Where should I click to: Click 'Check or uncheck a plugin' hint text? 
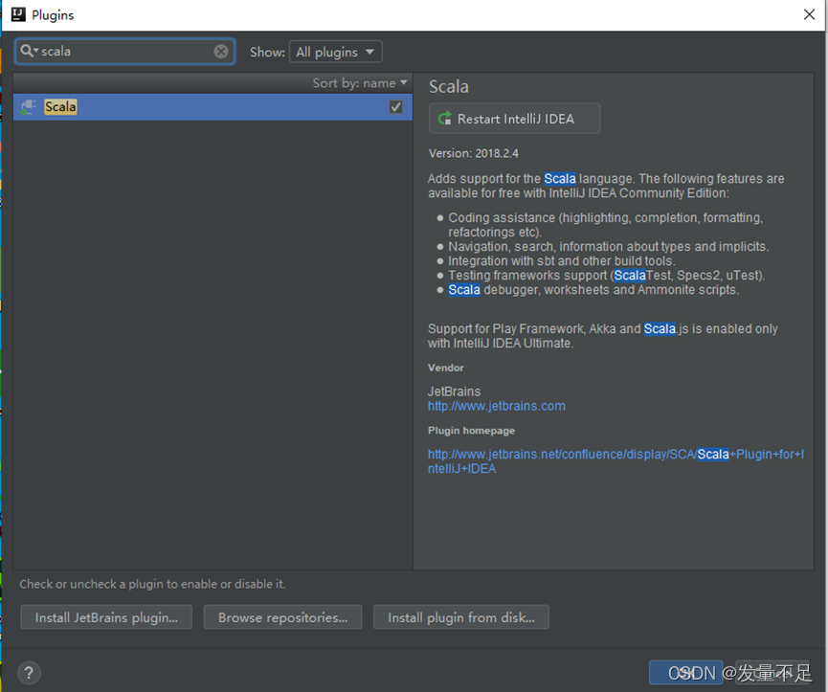pyautogui.click(x=152, y=584)
